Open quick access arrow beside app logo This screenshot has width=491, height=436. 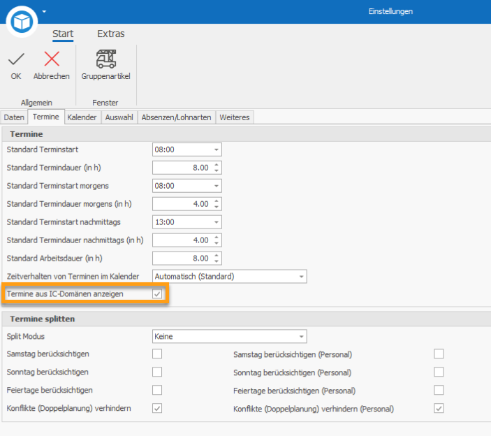(44, 12)
